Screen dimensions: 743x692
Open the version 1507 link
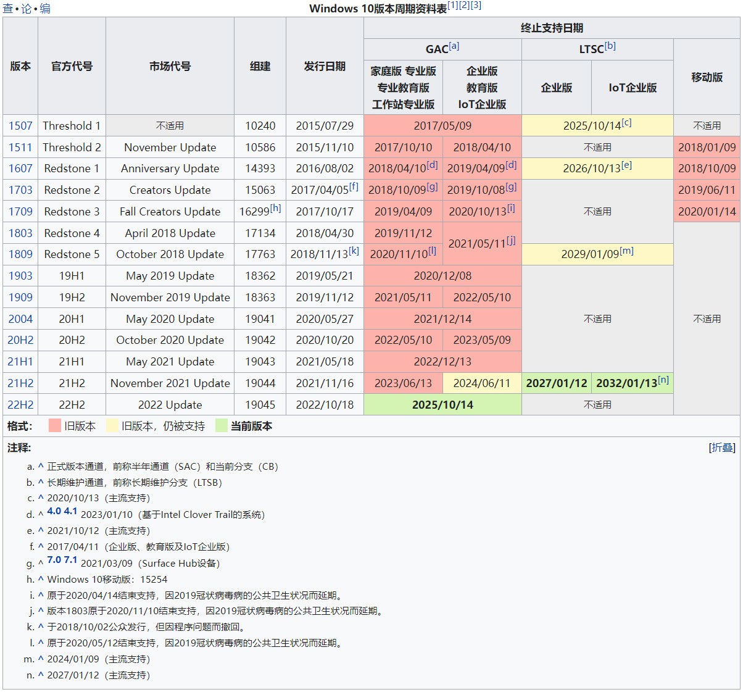pyautogui.click(x=20, y=126)
